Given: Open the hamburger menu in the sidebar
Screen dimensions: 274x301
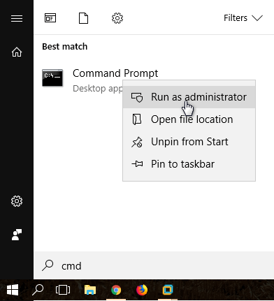Looking at the screenshot, I should [17, 18].
